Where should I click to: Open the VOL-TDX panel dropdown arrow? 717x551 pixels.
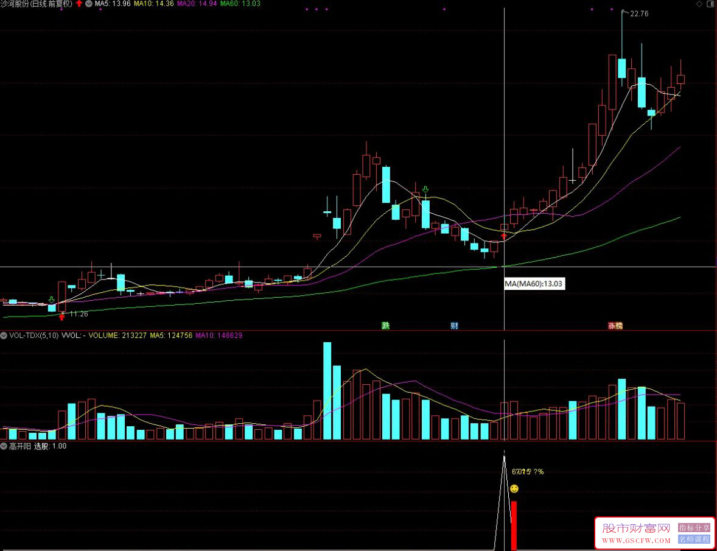(x=4, y=335)
